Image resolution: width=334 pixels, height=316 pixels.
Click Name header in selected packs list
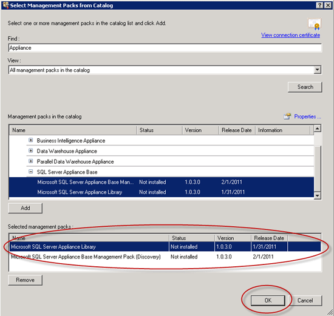pos(89,238)
